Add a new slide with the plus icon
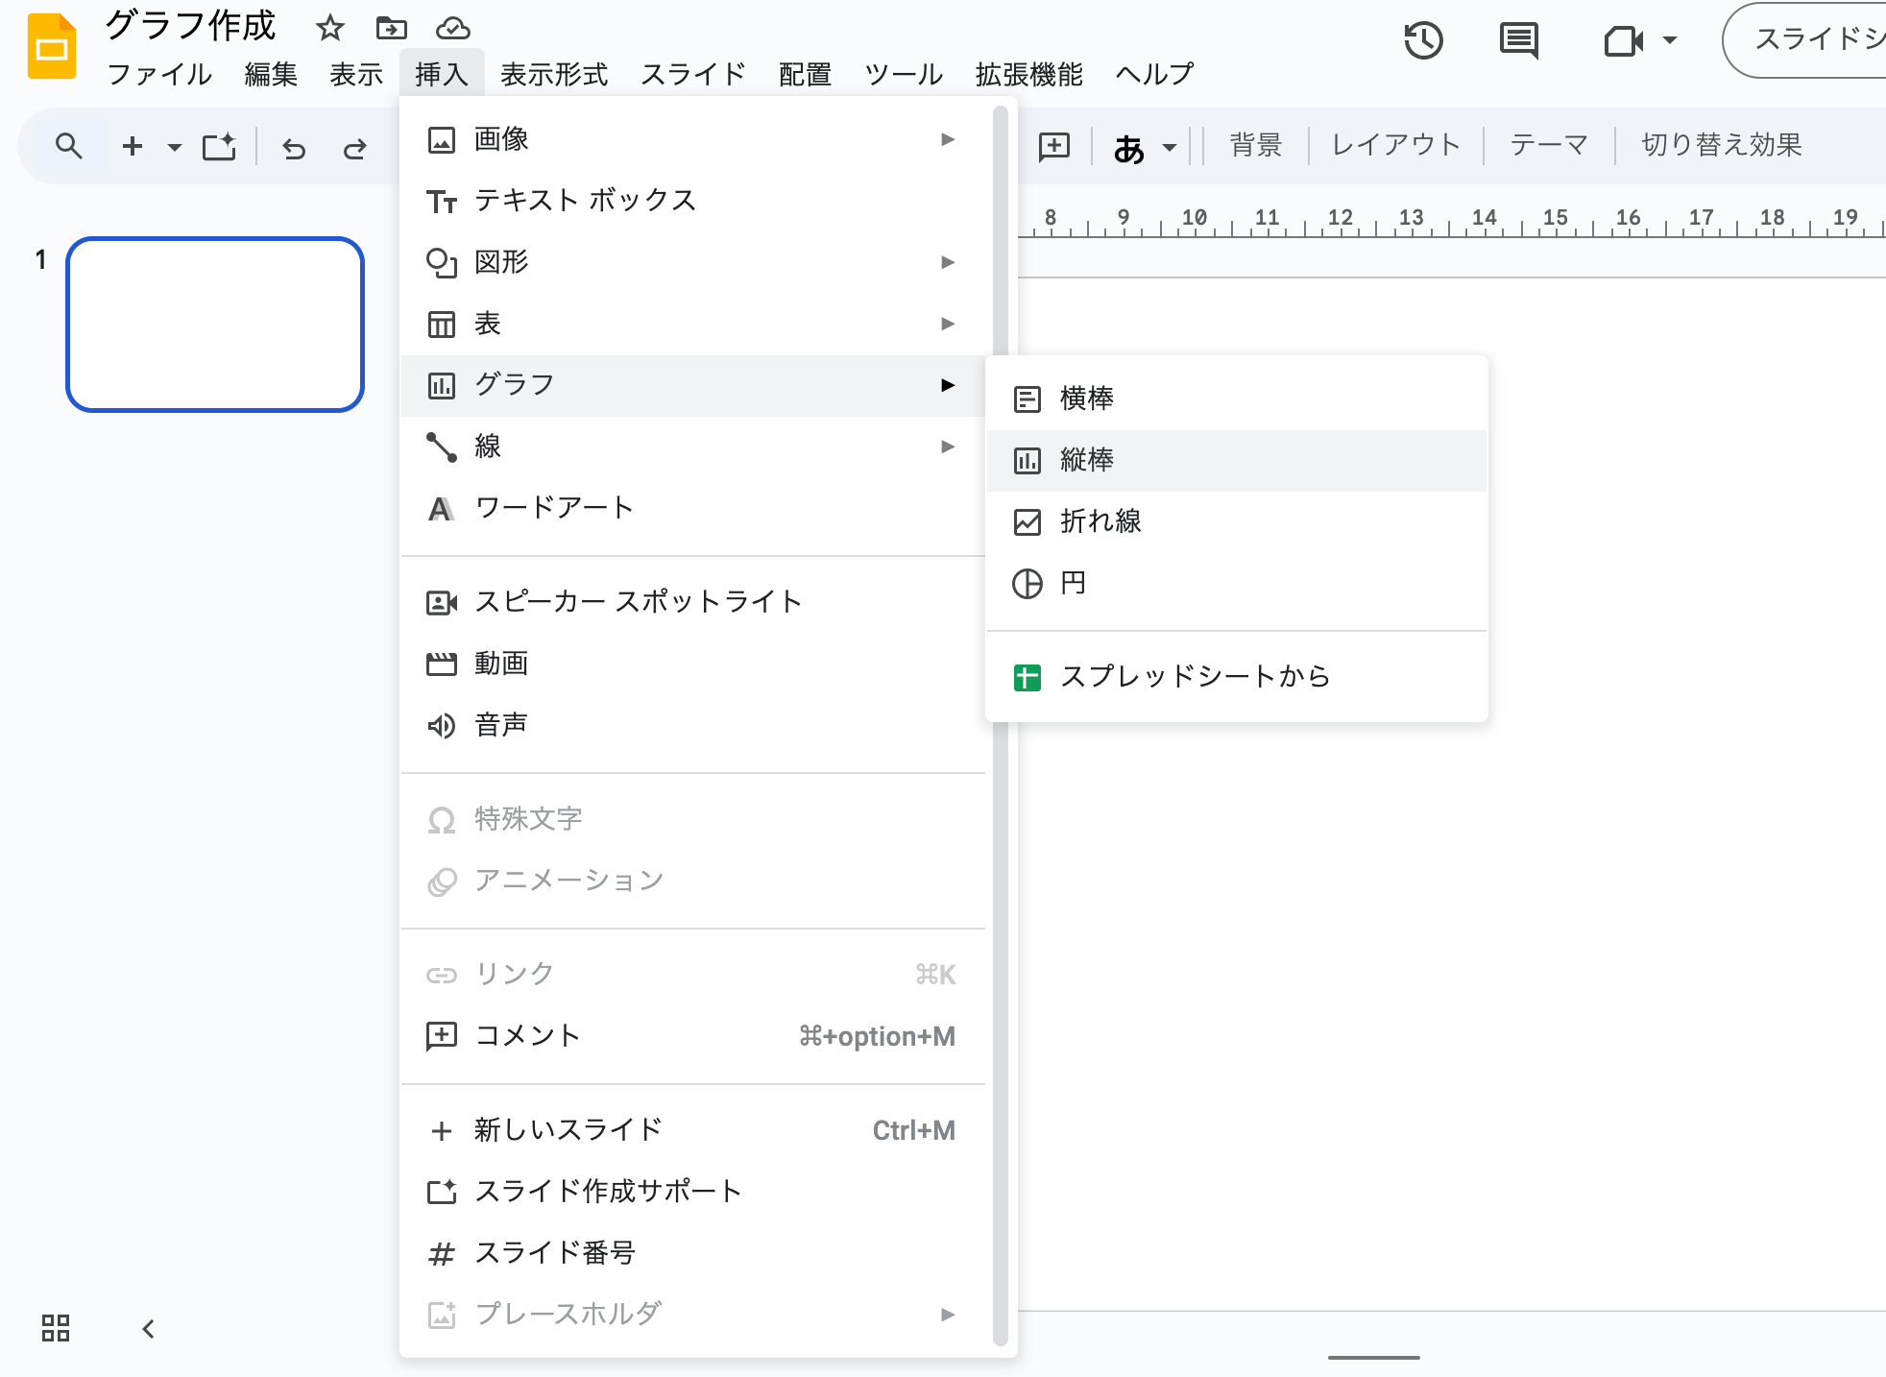Image resolution: width=1886 pixels, height=1377 pixels. click(132, 145)
